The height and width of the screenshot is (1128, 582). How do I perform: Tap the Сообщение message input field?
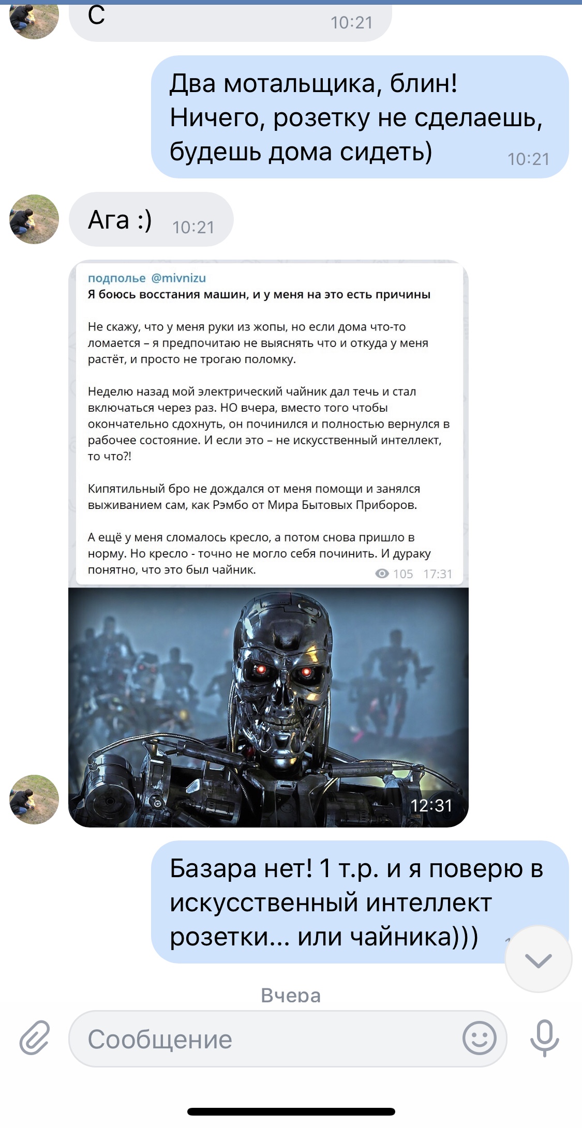288,1038
